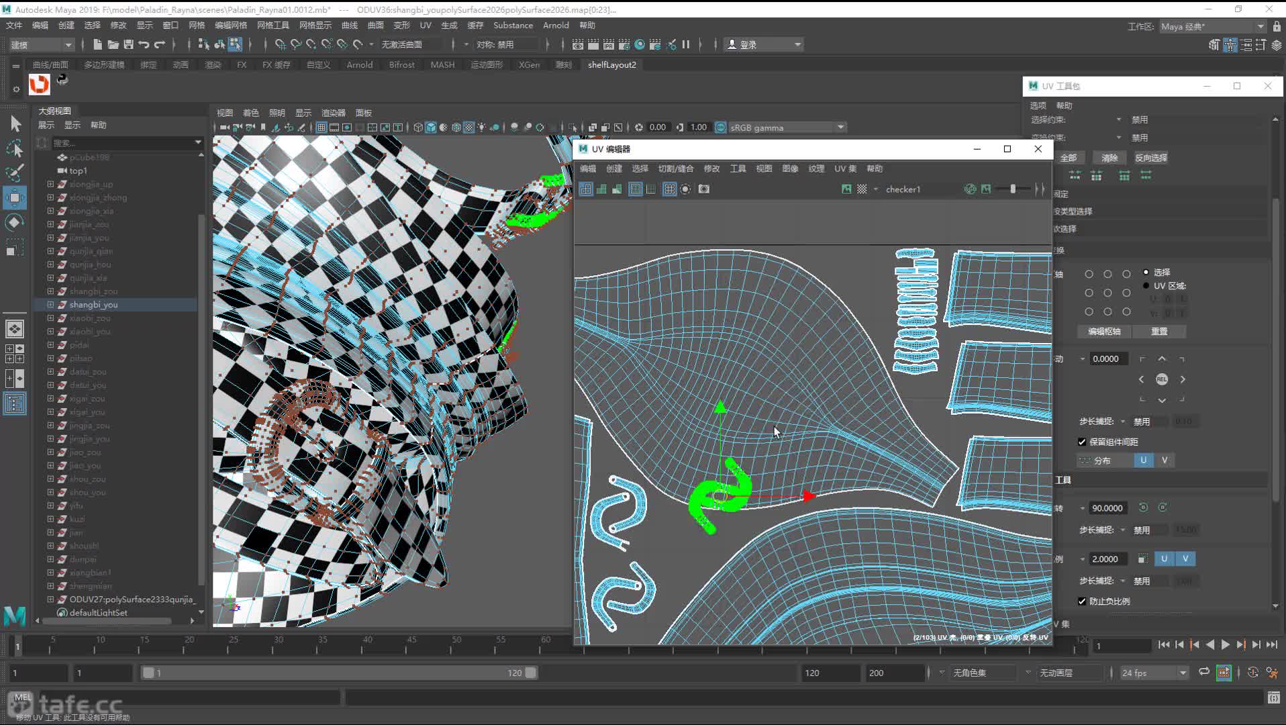Toggle the 防止负比例 checkbox
Viewport: 1286px width, 725px height.
tap(1082, 601)
